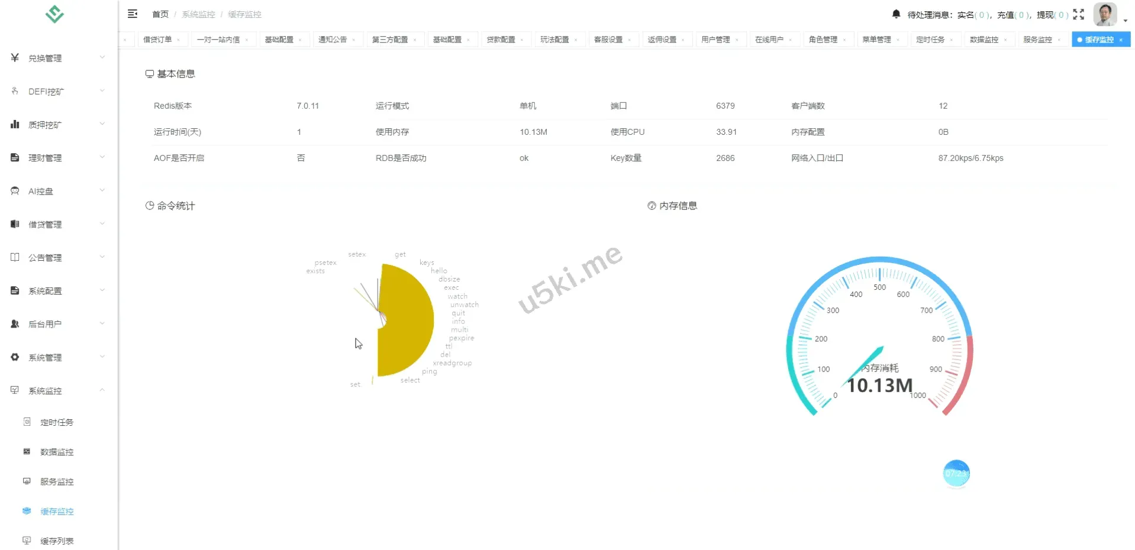Image resolution: width=1135 pixels, height=550 pixels.
Task: Click the 兑换管理 yen icon
Action: pyautogui.click(x=15, y=58)
